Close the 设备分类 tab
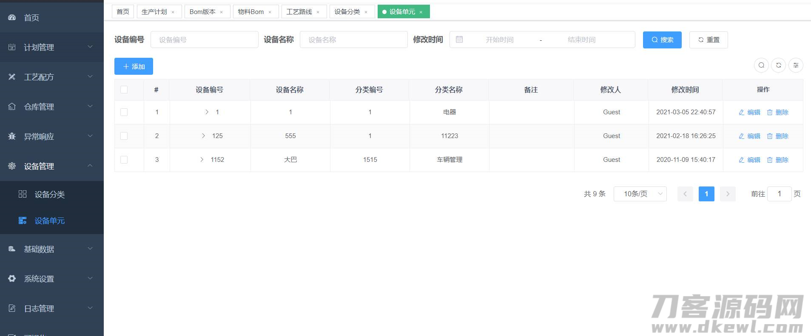 (366, 12)
